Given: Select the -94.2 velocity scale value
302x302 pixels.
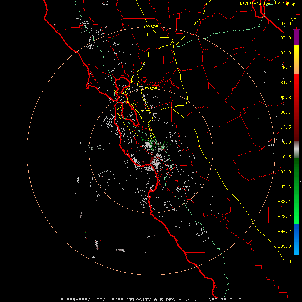Looking at the screenshot, I should (284, 231).
